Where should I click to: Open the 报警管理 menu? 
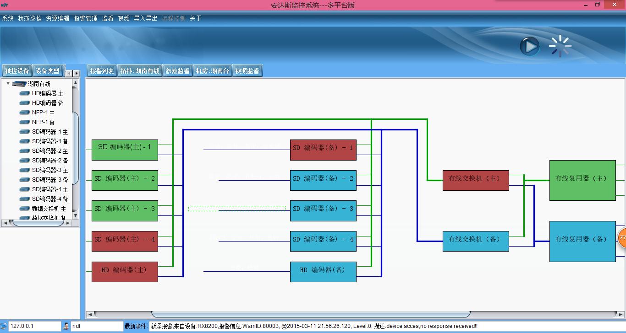86,18
